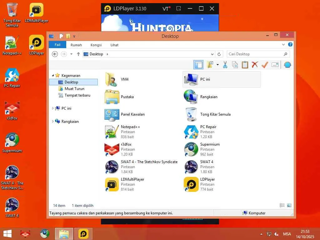Open Supermium from the taskbar
Screen dimensions: 320x240
pyautogui.click(x=45, y=234)
